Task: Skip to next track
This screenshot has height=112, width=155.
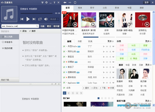Action: pyautogui.click(x=34, y=19)
